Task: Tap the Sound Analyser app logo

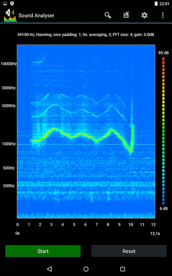Action: point(11,16)
